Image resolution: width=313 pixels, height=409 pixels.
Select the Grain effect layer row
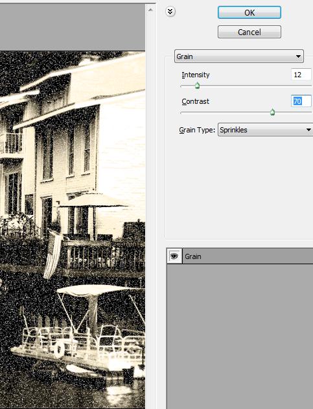tap(240, 256)
